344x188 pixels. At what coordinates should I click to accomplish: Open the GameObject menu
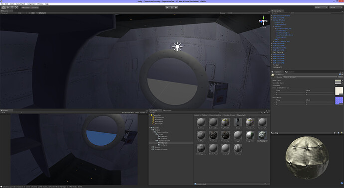pyautogui.click(x=20, y=4)
